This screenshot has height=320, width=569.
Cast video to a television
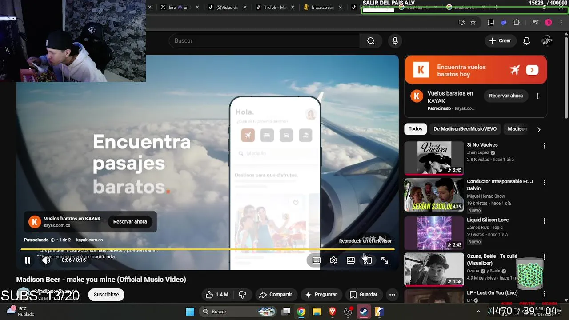[x=367, y=260]
